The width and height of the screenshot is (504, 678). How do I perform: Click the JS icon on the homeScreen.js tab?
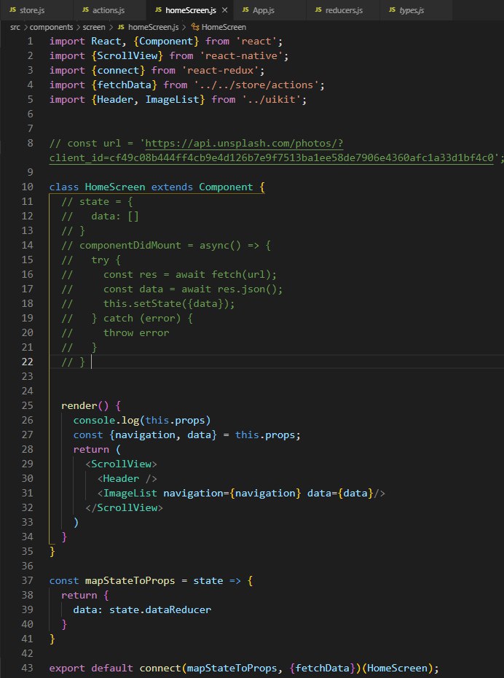(x=159, y=10)
